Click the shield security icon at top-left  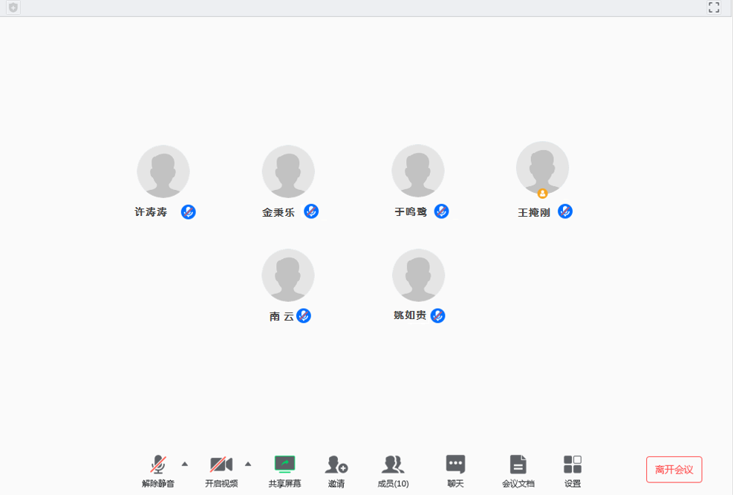(x=13, y=7)
